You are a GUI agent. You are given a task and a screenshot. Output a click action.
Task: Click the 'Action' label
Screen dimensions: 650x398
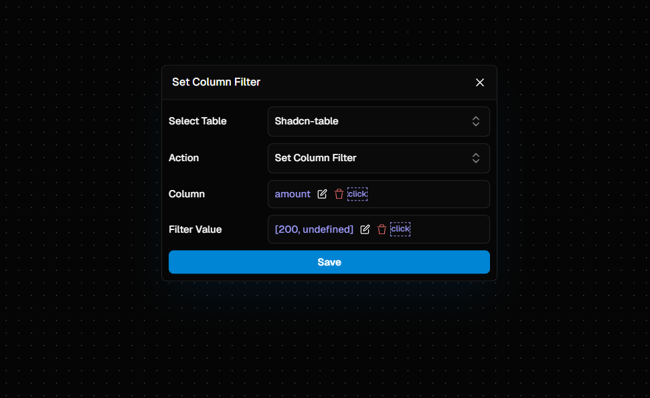pyautogui.click(x=183, y=158)
